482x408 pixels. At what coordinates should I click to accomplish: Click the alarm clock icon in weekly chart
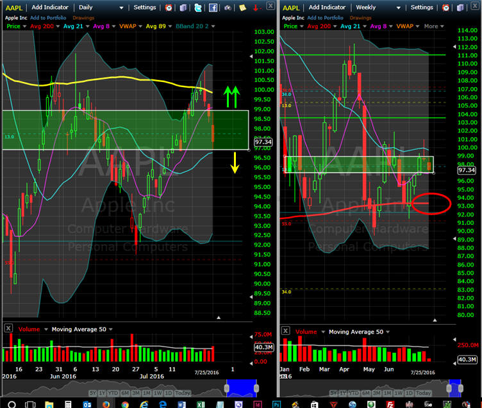tap(446, 8)
